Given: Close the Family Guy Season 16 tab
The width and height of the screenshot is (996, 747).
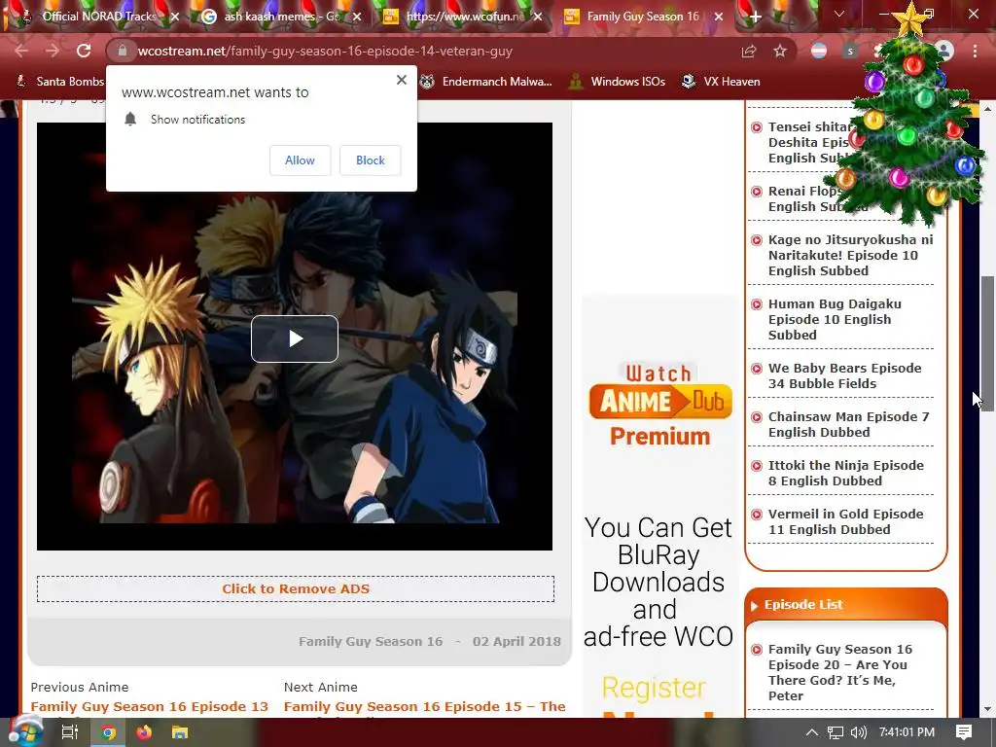Looking at the screenshot, I should [719, 18].
